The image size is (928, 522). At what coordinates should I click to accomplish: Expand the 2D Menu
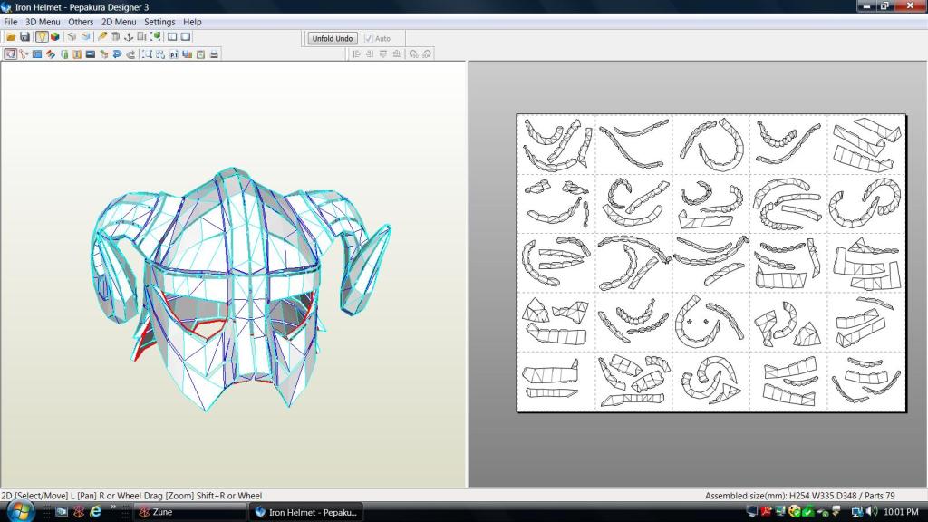(119, 22)
